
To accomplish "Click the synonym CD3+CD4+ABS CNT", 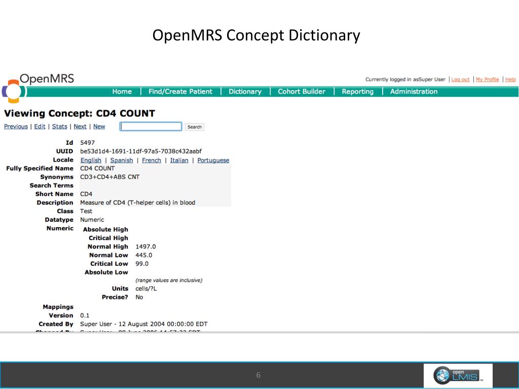I will pos(110,177).
